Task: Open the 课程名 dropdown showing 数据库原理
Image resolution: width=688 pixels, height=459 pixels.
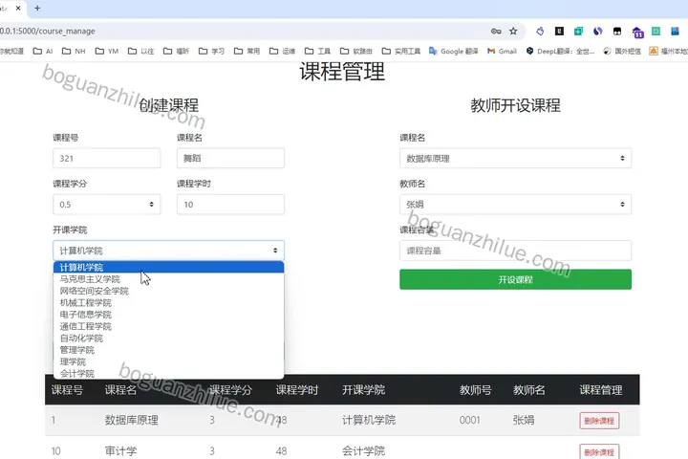Action: pyautogui.click(x=515, y=158)
